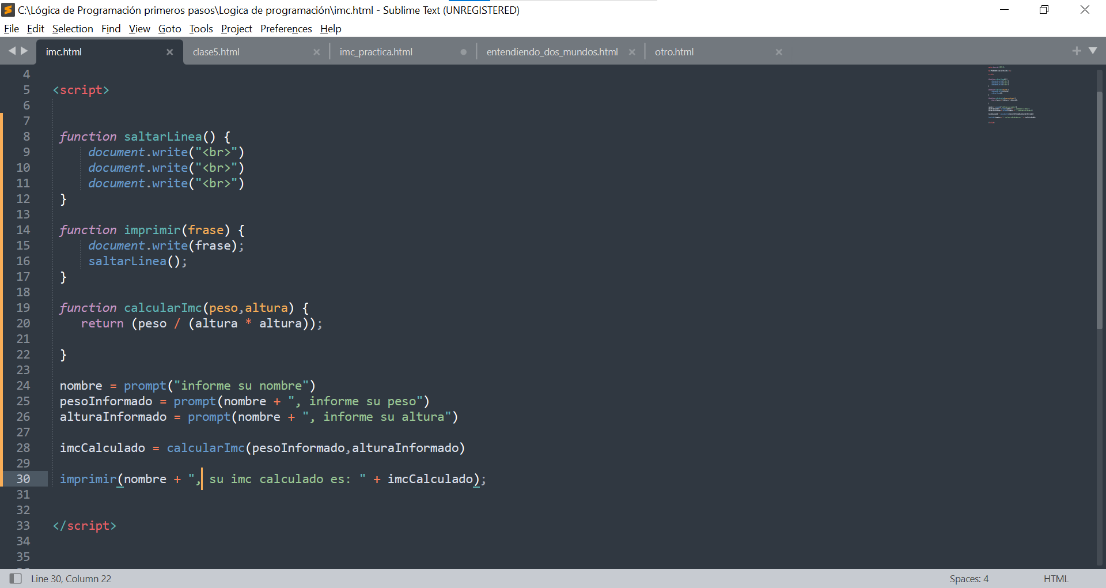Screen dimensions: 1106x588
Task: Click the return keyword on line 20
Action: point(102,323)
